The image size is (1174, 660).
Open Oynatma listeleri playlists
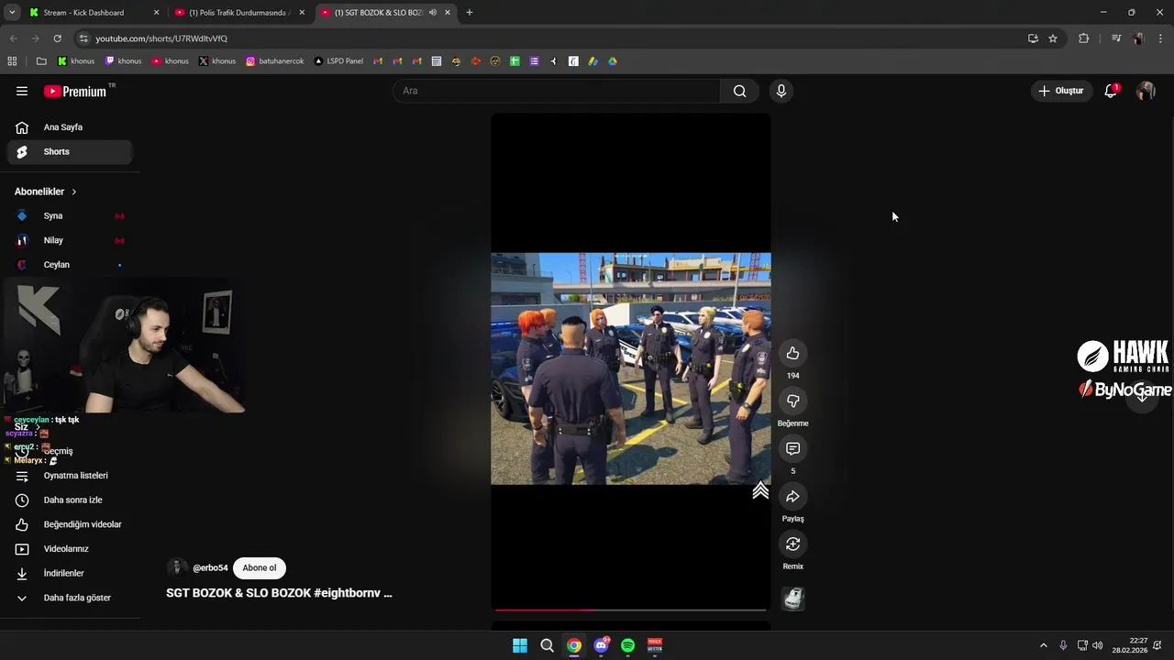coord(70,476)
